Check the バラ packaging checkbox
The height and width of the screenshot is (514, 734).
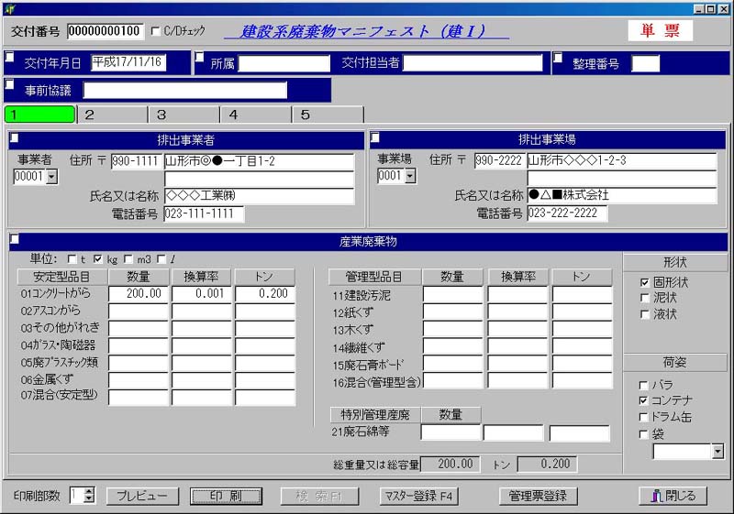(x=644, y=385)
